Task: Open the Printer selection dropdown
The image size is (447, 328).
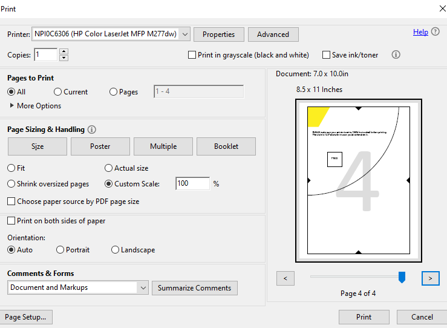Action: point(185,34)
